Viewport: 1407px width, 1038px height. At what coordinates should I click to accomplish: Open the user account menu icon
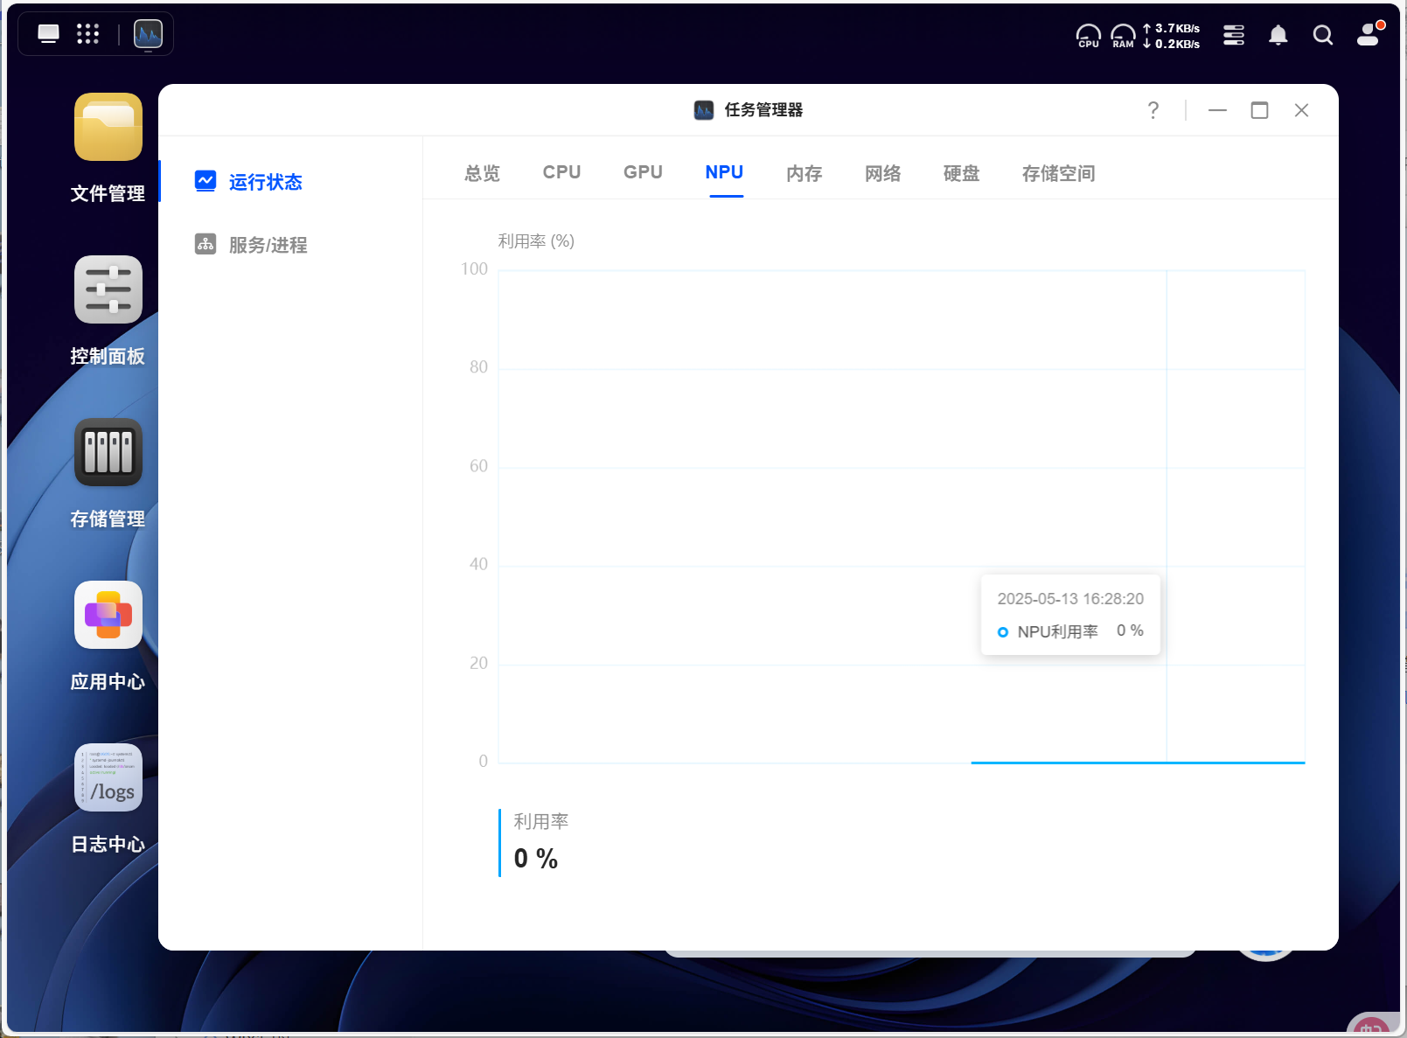(x=1369, y=34)
